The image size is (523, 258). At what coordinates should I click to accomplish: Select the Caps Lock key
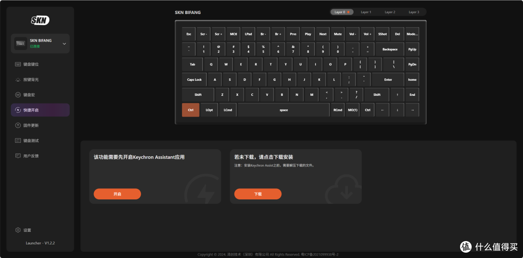point(194,80)
